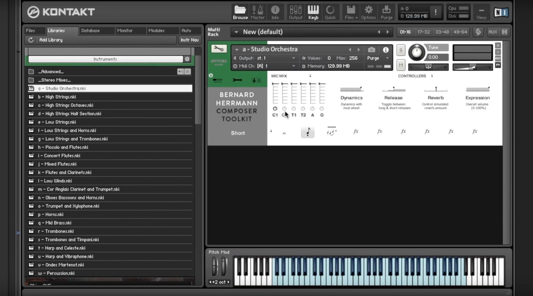Switch to the Files browser tab
Screen dimensions: 533x296
(30, 31)
